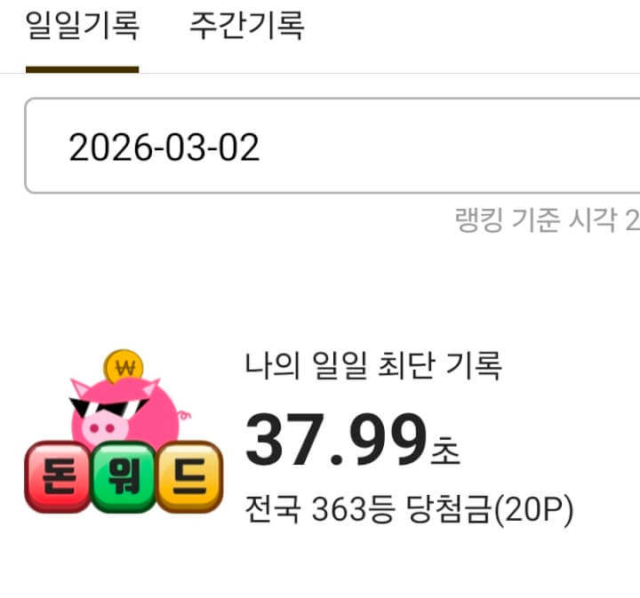Tap the red 돈 letter tile

(58, 476)
